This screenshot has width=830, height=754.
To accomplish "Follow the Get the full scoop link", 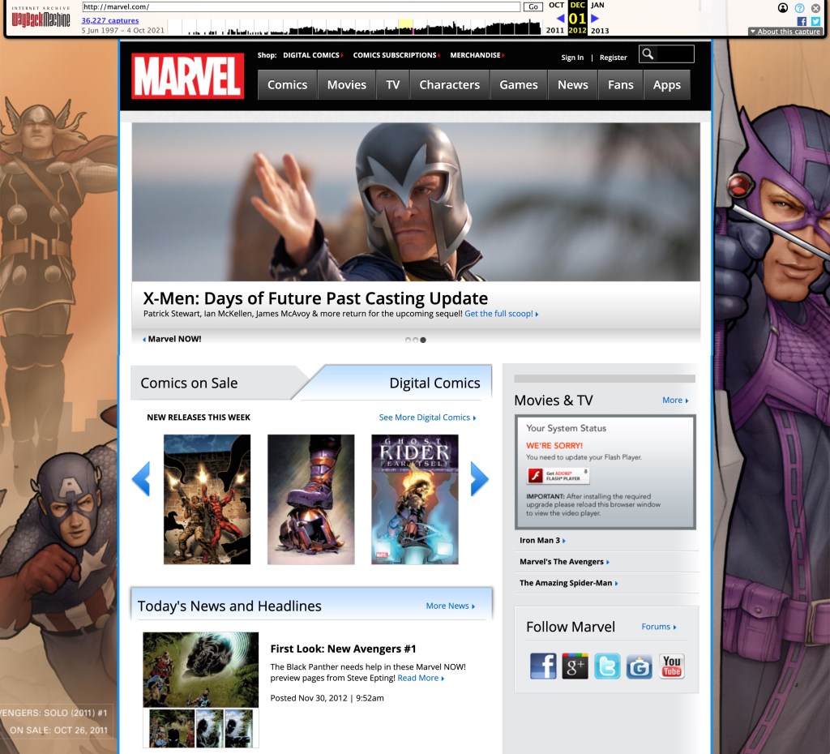I will tap(501, 314).
